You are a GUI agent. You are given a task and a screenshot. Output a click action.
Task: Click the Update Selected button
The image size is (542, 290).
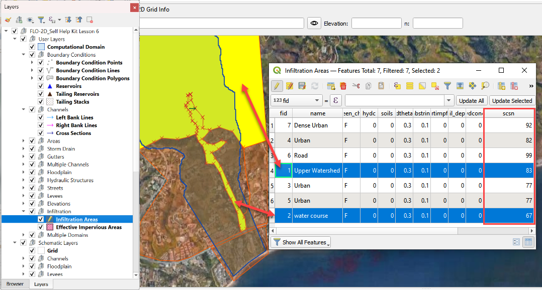coord(512,100)
